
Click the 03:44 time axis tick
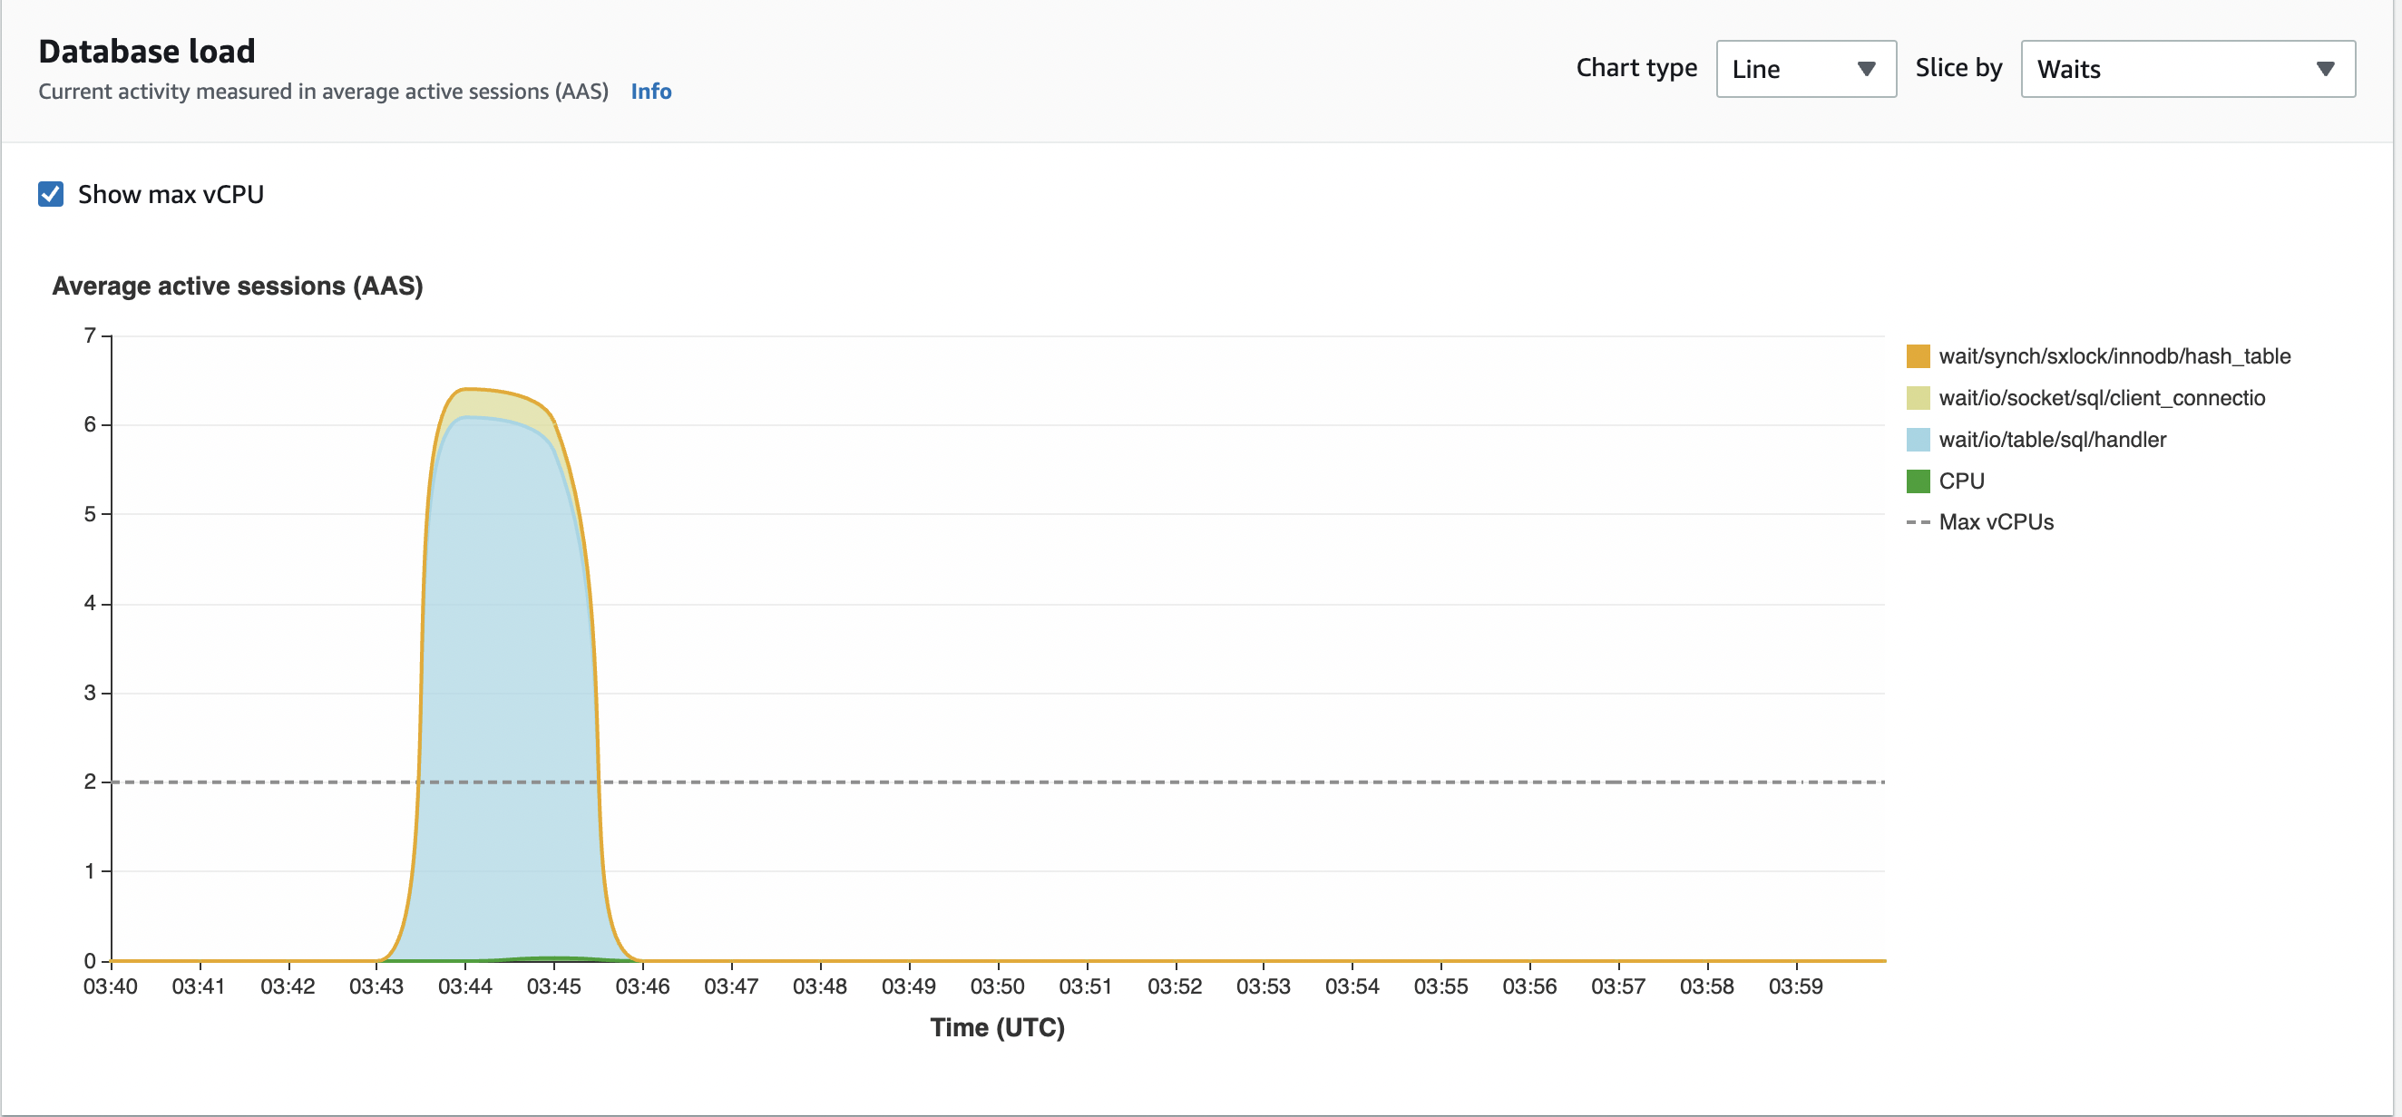tap(464, 986)
